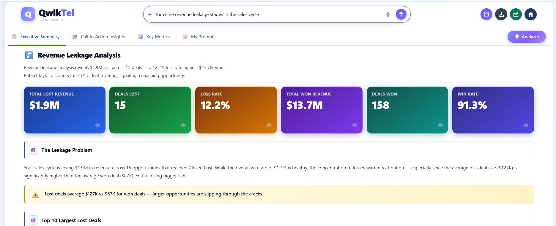Screen dimensions: 556x226
Task: Click the green share icon button
Action: 516,14
